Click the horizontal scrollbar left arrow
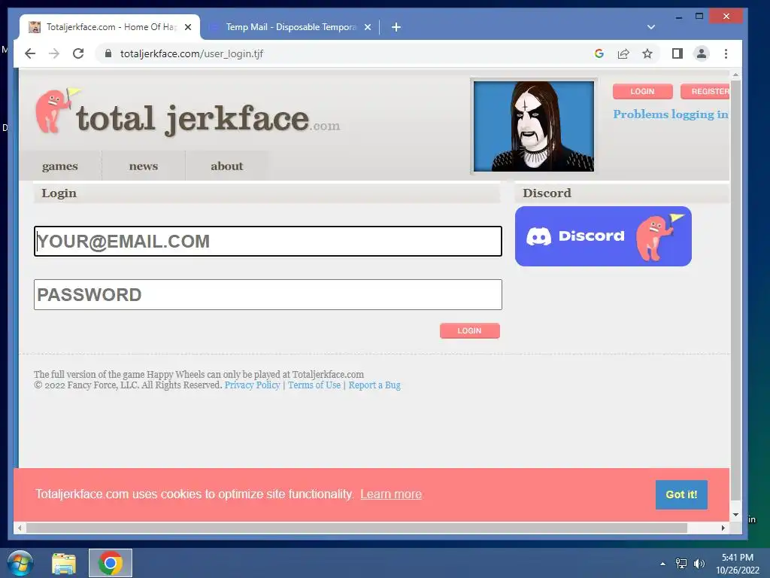The height and width of the screenshot is (578, 770). pyautogui.click(x=20, y=528)
